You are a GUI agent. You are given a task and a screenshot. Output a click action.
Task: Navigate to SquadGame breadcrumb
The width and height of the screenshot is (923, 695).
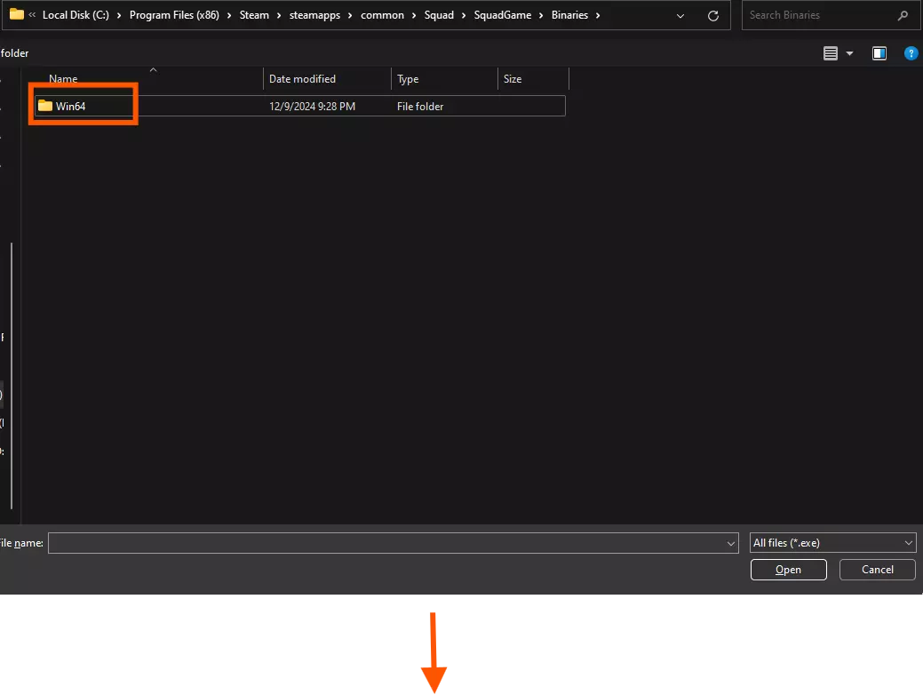[503, 15]
